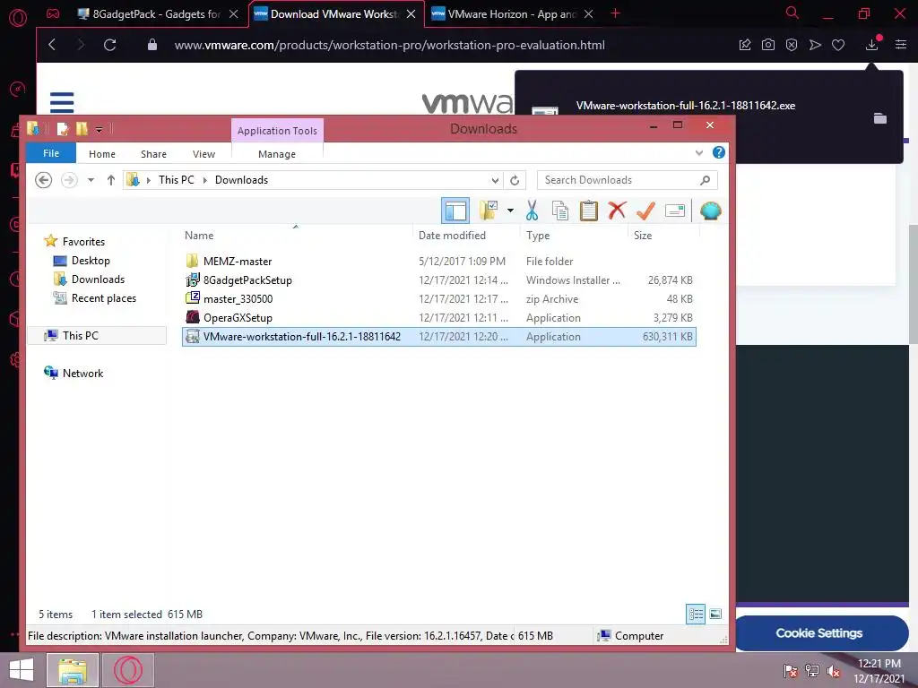Click the Downloads breadcrumb segment
This screenshot has width=918, height=688.
click(x=241, y=180)
